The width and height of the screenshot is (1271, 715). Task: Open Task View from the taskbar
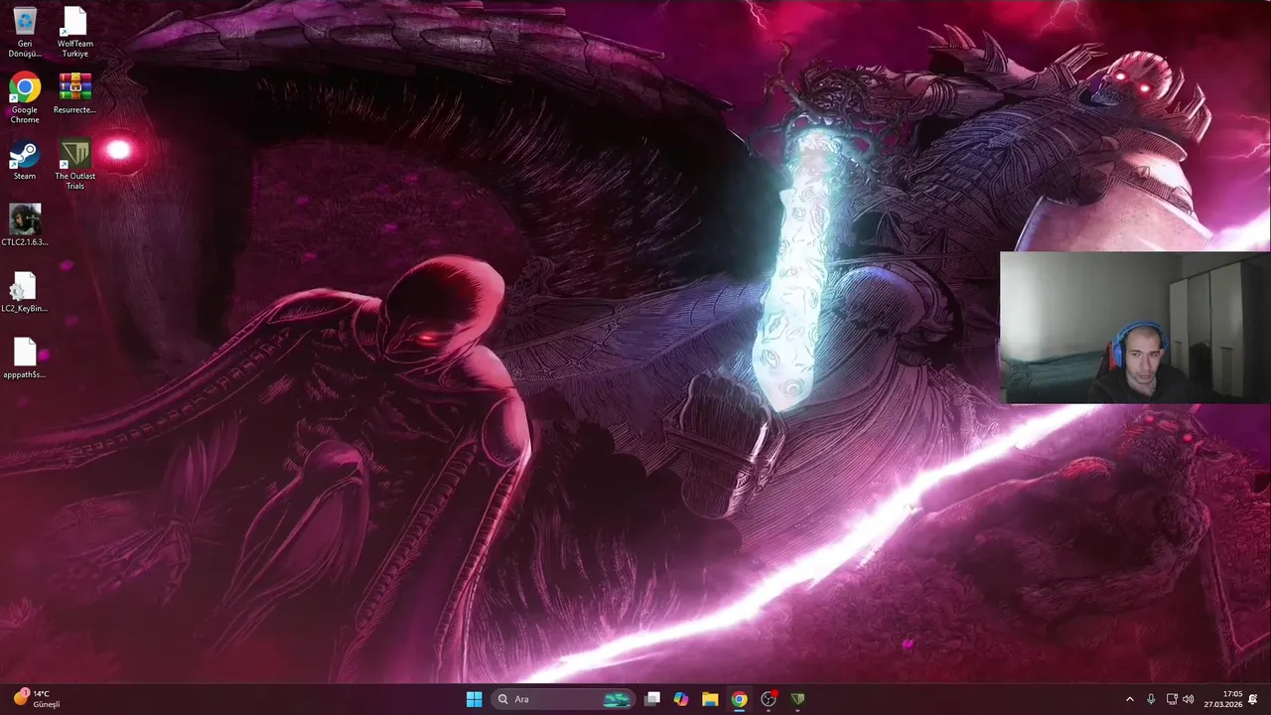click(652, 699)
